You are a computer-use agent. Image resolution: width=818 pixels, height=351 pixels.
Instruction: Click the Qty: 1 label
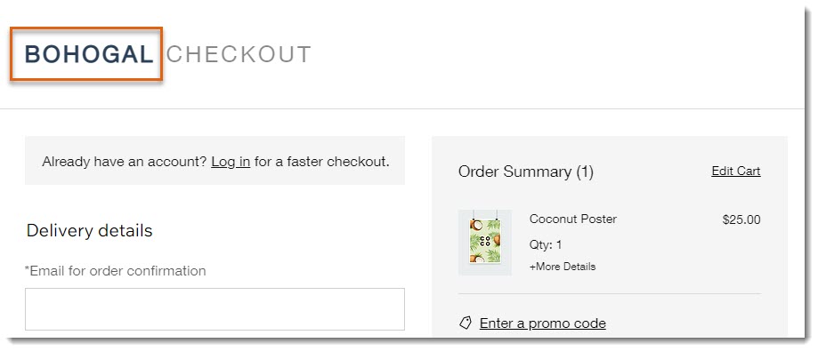point(546,244)
